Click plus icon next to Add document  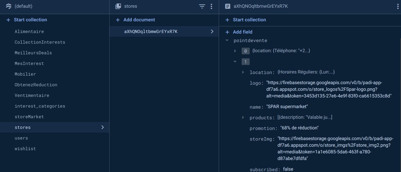[118, 20]
